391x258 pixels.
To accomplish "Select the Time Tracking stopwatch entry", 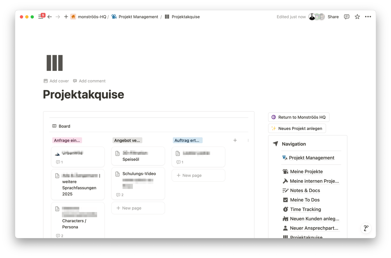I will click(x=305, y=209).
